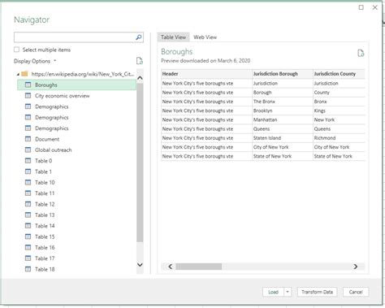Click the table icon beside Table 16
Image resolution: width=385 pixels, height=308 pixels.
coord(28,247)
